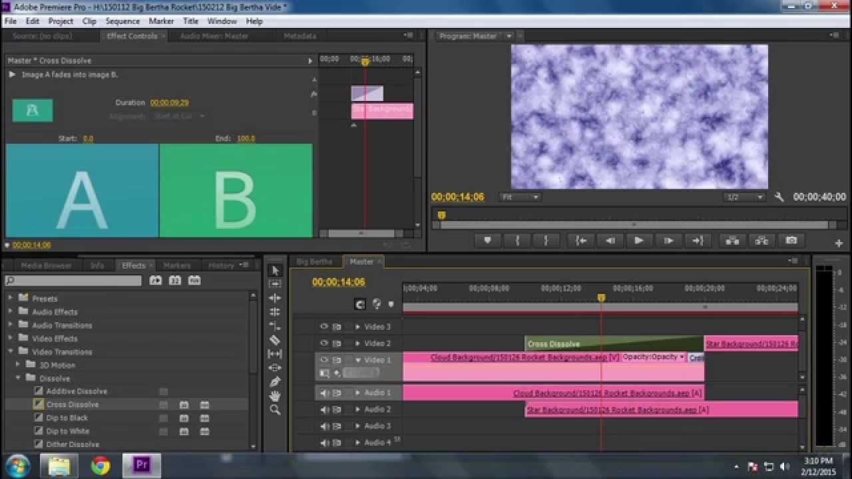Open the Clip menu
The height and width of the screenshot is (479, 852).
(x=89, y=21)
